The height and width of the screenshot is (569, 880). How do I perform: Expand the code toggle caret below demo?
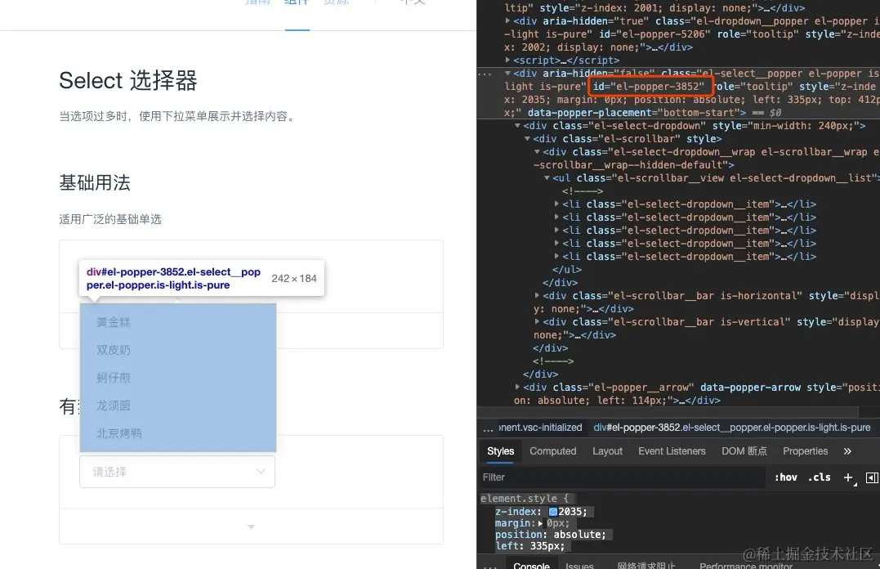[x=251, y=526]
